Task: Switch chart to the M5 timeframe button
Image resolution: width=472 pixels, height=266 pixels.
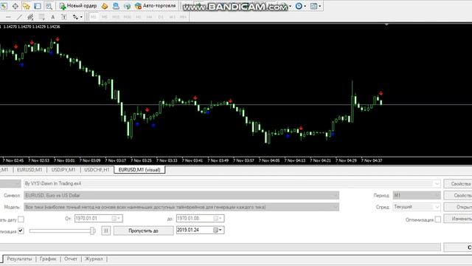Action: click(x=105, y=17)
